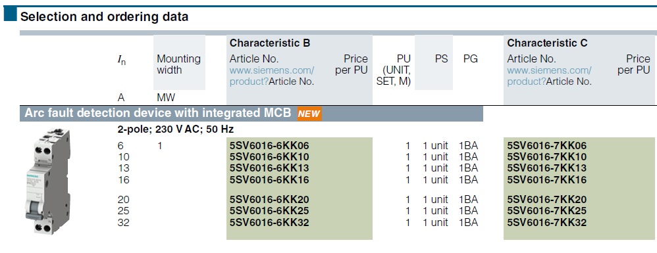Click the Selection and ordering data title

point(104,16)
